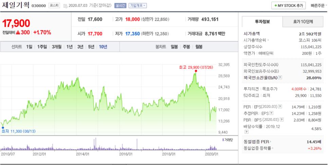Viewport: 328px width, 165px height.
Task: Click the 실시간 button
Action: click(x=120, y=6)
